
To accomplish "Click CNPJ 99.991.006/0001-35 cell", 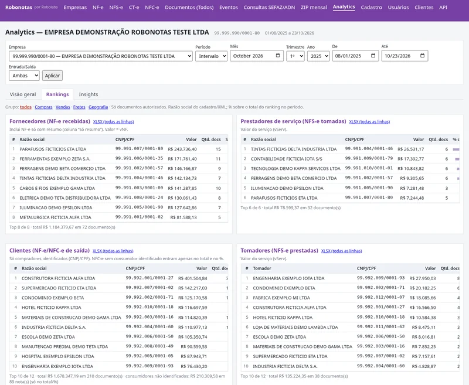I will [139, 158].
